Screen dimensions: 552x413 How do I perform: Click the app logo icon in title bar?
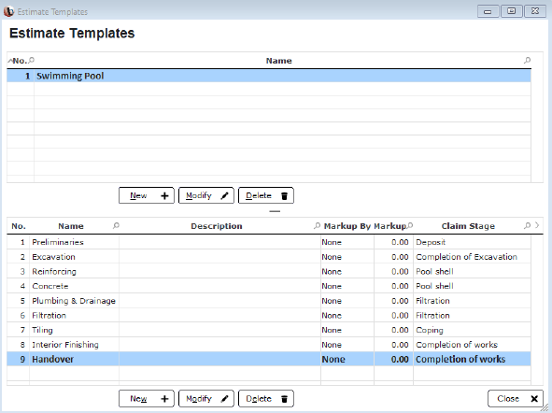[8, 11]
